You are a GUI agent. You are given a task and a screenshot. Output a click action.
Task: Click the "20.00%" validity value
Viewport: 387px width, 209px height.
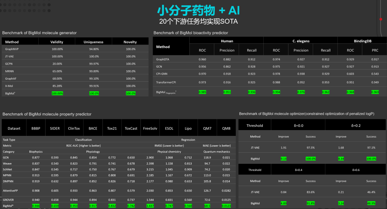[57, 64]
